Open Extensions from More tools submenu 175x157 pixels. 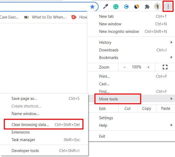(x=44, y=132)
